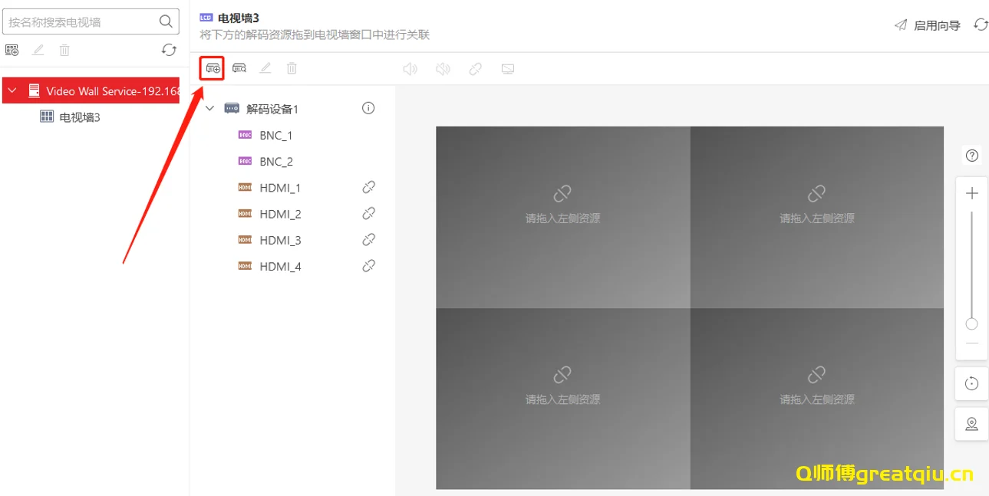This screenshot has width=989, height=496.
Task: Toggle the link icon beside HDMI_3
Action: point(368,240)
